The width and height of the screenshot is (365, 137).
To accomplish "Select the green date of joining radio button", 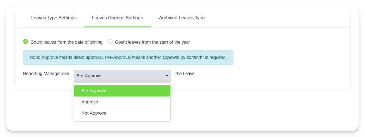I will click(26, 42).
